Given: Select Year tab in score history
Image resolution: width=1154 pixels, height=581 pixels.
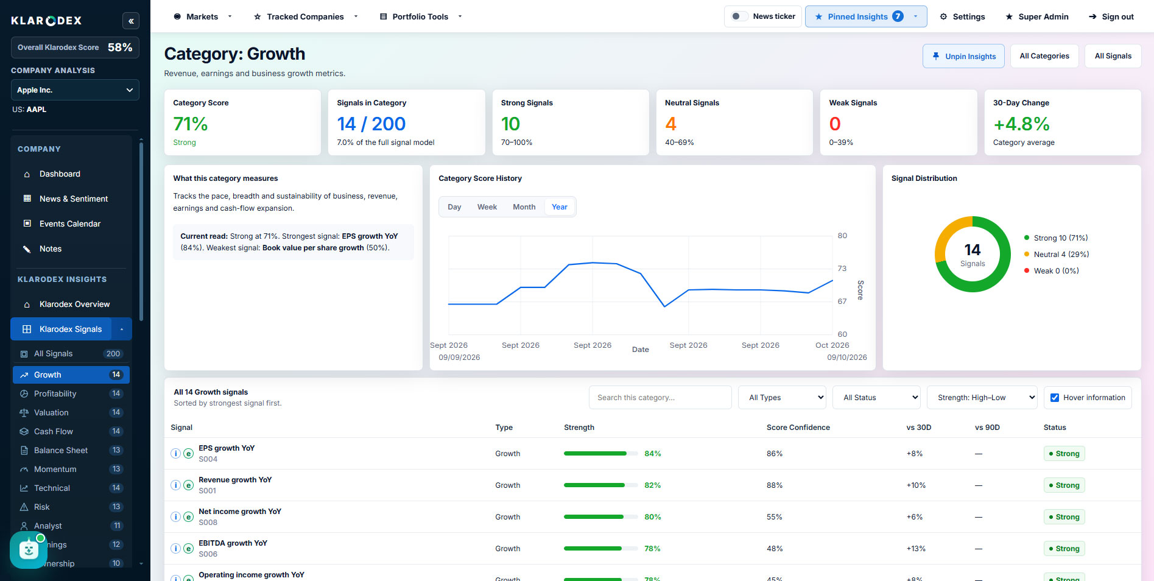Looking at the screenshot, I should coord(560,207).
